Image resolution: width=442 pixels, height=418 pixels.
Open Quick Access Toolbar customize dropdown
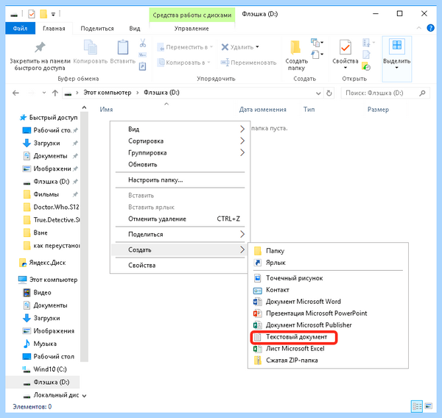[x=53, y=14]
